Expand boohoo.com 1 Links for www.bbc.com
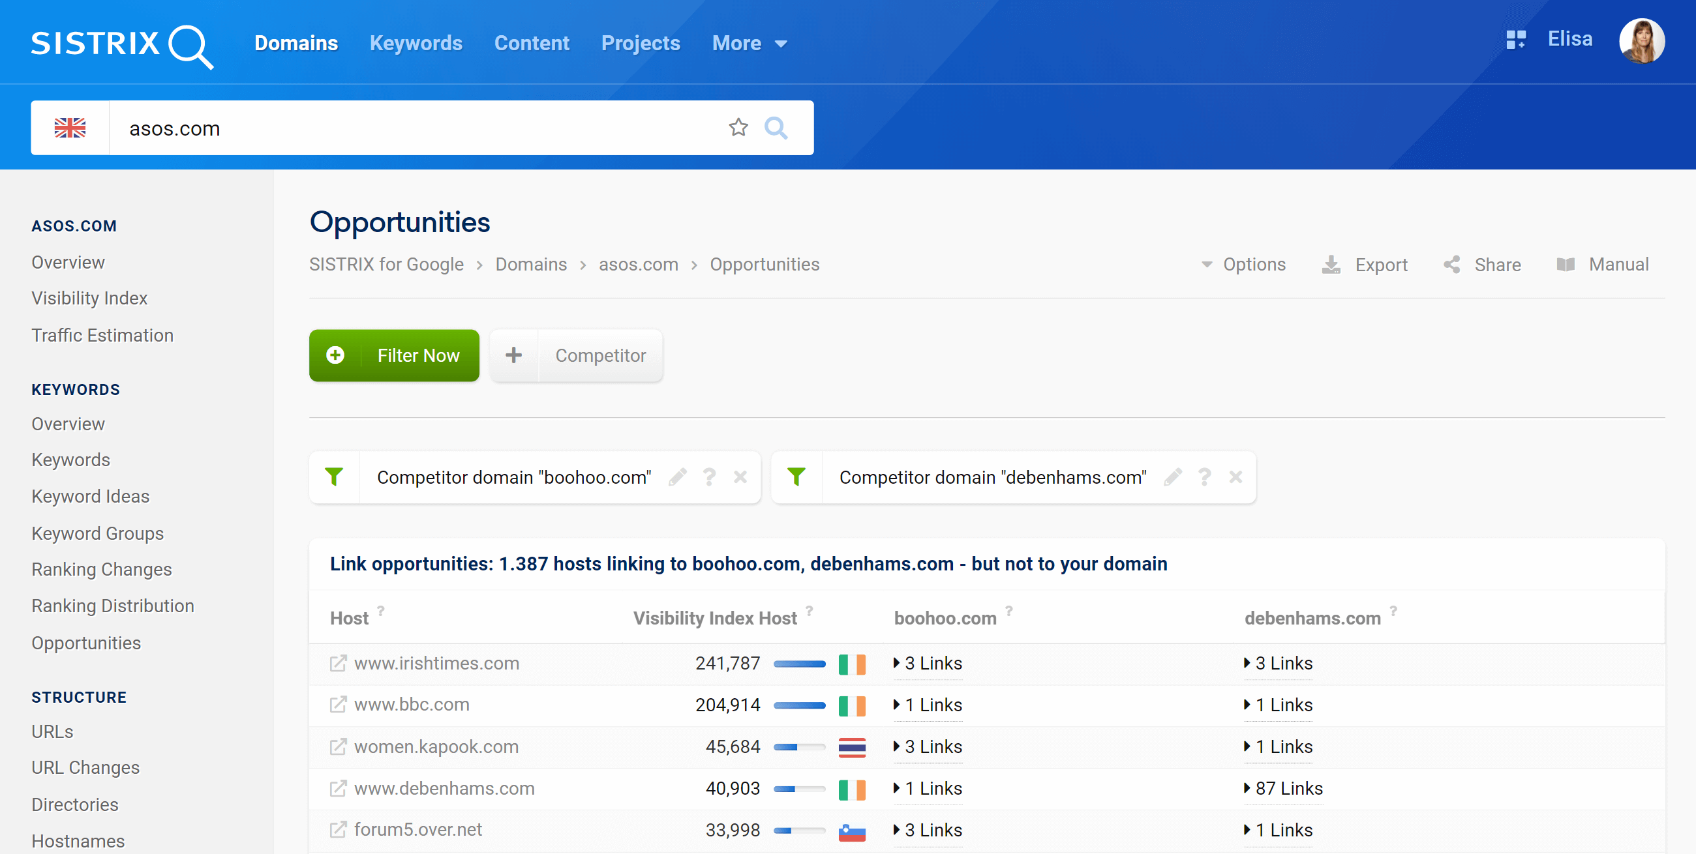This screenshot has width=1696, height=854. click(x=928, y=705)
